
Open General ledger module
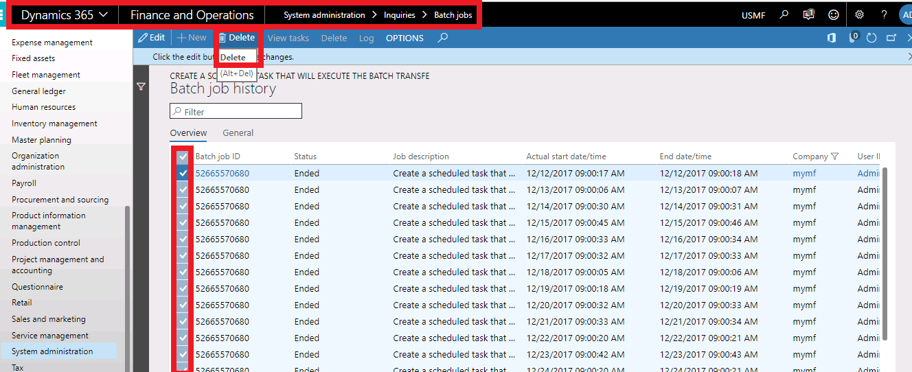pyautogui.click(x=38, y=91)
